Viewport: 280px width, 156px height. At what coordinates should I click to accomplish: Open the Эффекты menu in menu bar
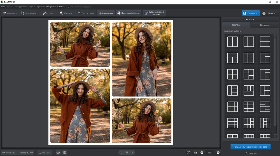(41, 7)
